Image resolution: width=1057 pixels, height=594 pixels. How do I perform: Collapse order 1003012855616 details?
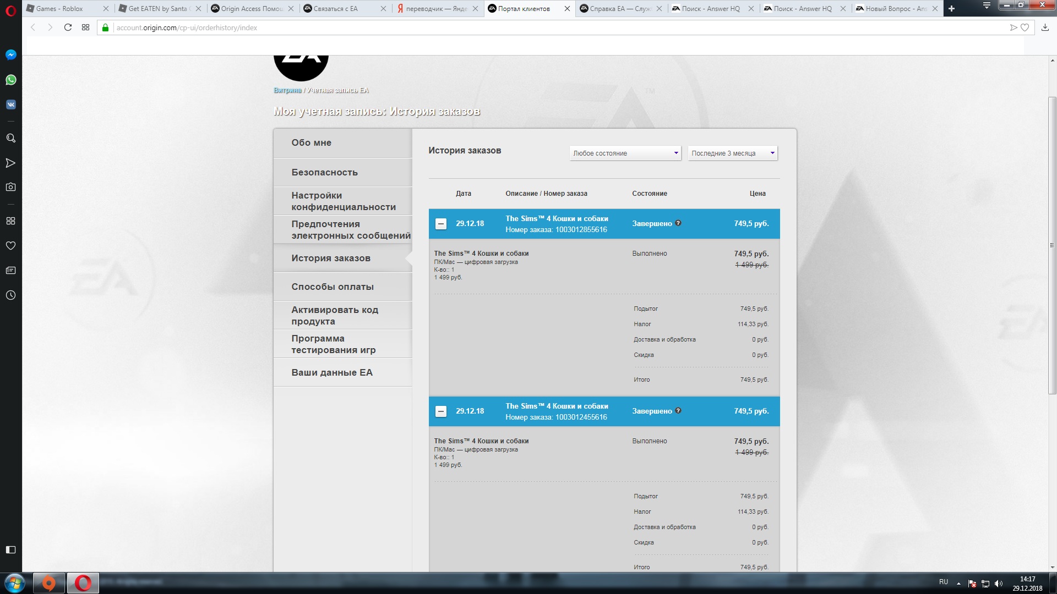click(x=441, y=224)
